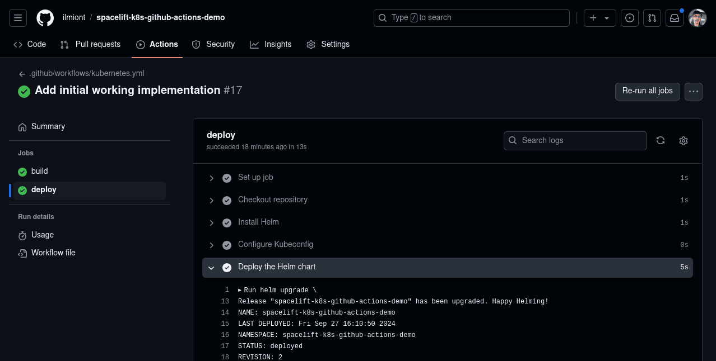
Task: Click the deploy job heading
Action: click(221, 135)
